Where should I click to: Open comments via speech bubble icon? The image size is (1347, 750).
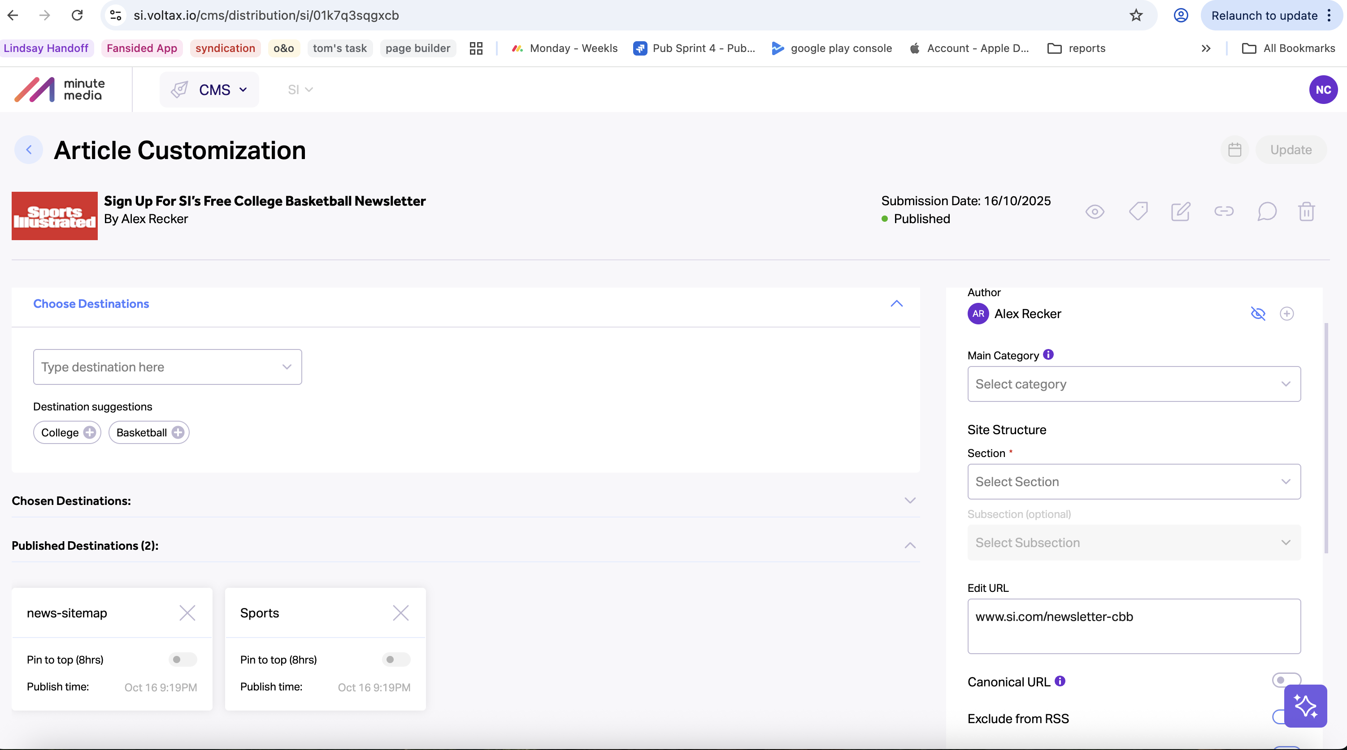pyautogui.click(x=1267, y=211)
